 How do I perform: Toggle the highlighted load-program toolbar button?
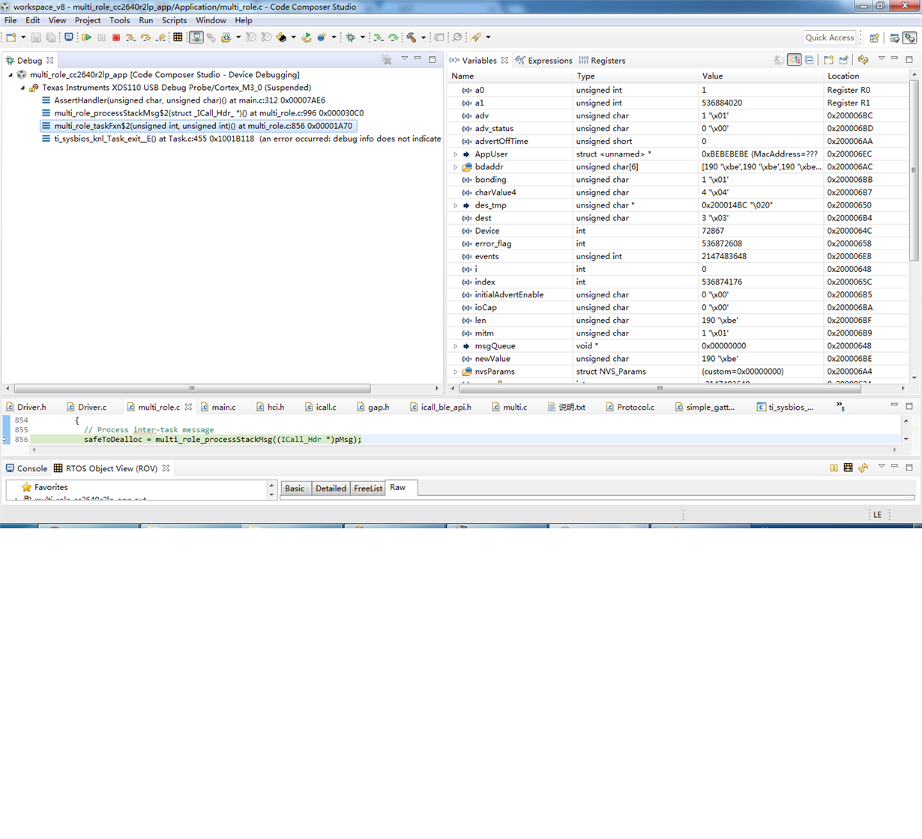[x=197, y=37]
